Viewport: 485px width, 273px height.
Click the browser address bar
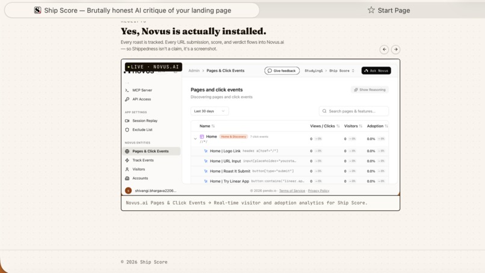[x=132, y=10]
